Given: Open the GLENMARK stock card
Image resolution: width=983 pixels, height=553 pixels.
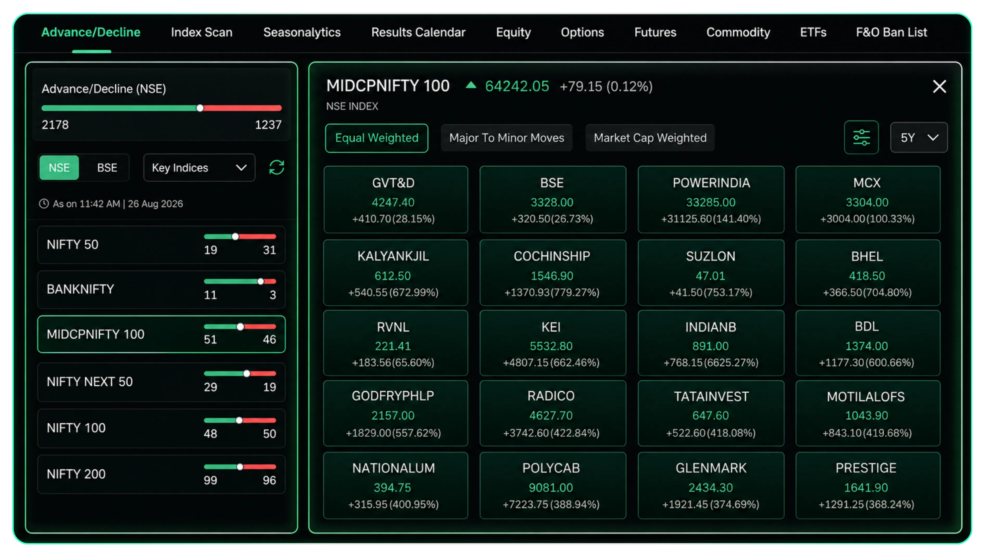Looking at the screenshot, I should click(711, 485).
